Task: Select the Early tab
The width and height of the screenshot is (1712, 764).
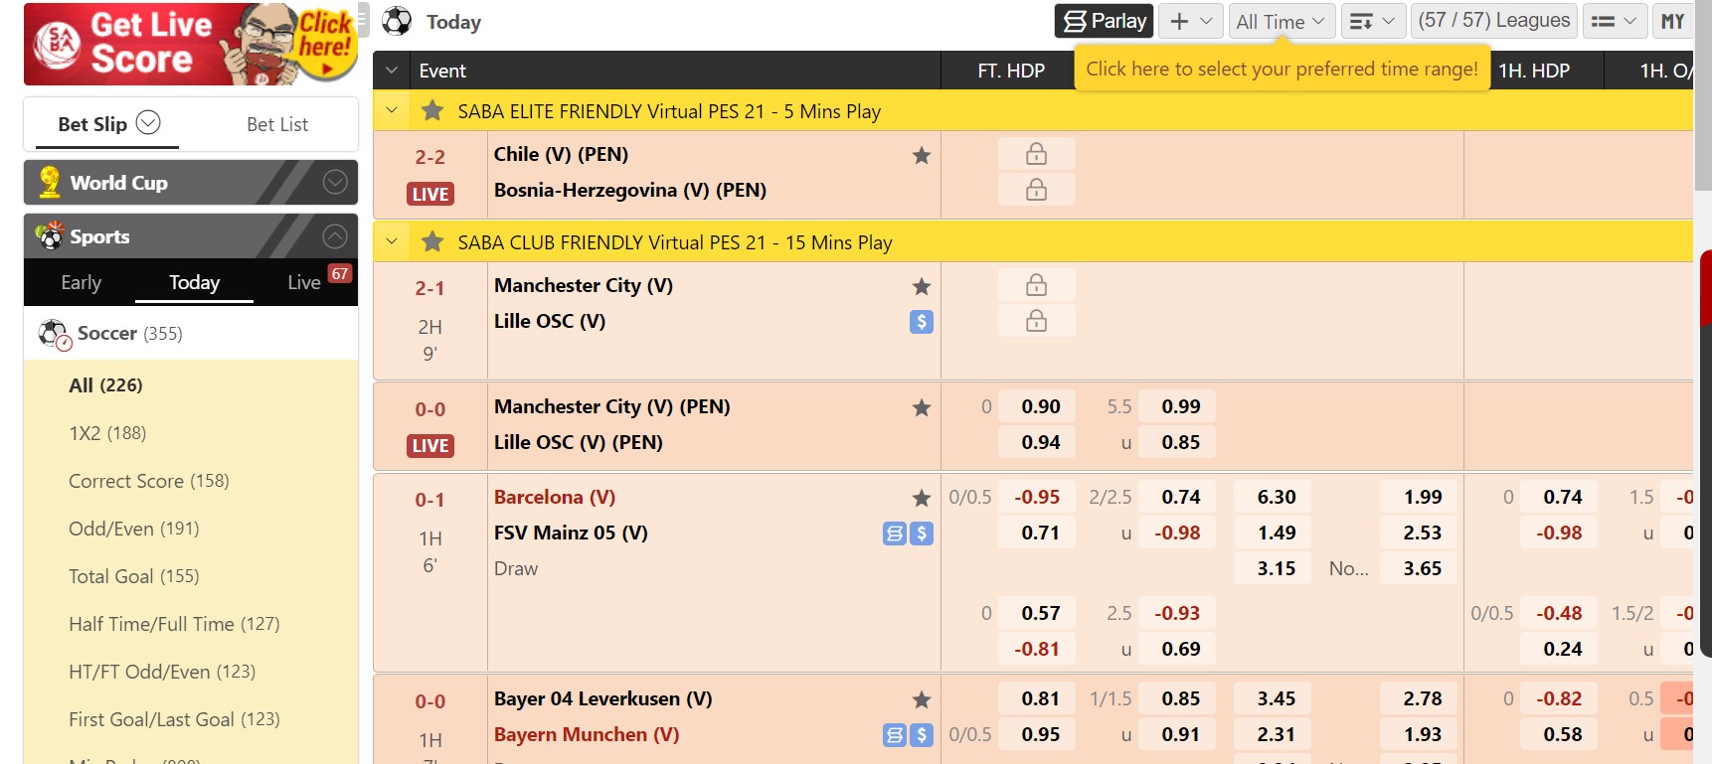Action: 82,282
